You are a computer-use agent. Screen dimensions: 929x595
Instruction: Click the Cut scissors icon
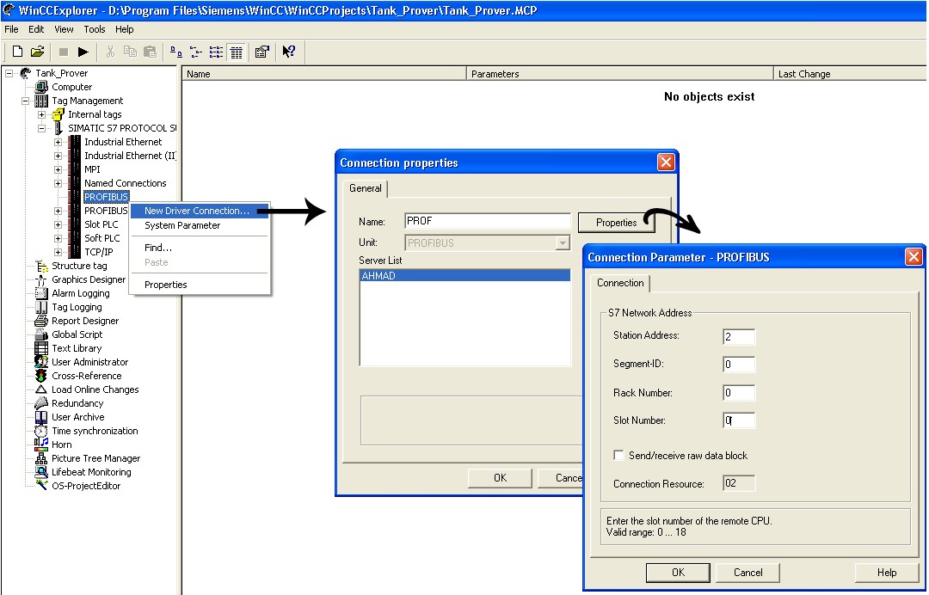click(110, 52)
